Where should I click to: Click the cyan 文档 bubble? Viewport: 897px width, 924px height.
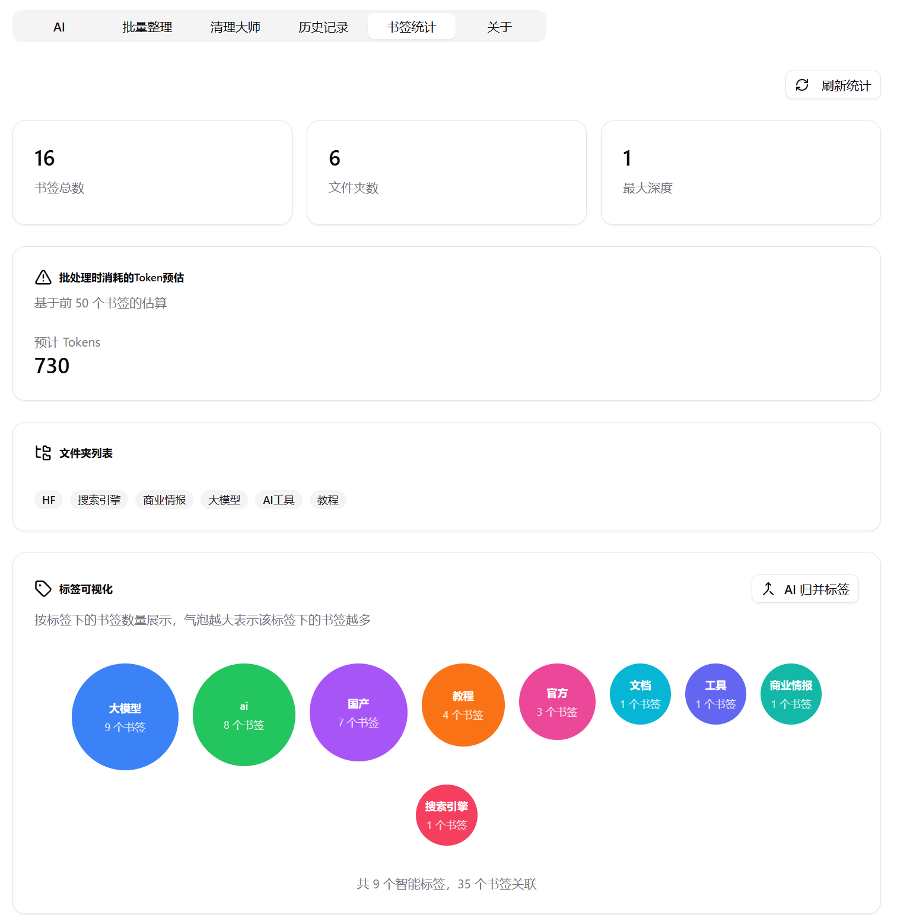pyautogui.click(x=641, y=694)
